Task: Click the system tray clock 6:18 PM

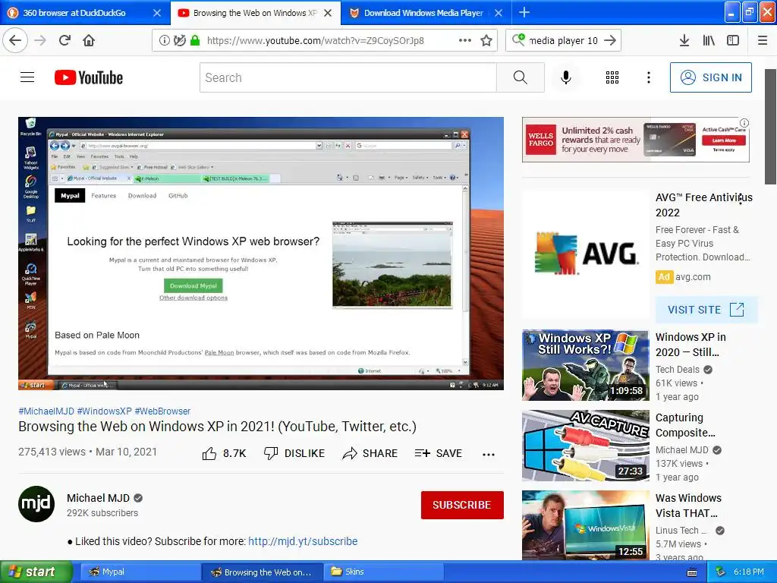Action: pos(749,572)
